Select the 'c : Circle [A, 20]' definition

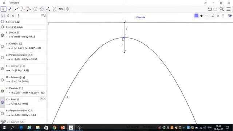click(14, 44)
